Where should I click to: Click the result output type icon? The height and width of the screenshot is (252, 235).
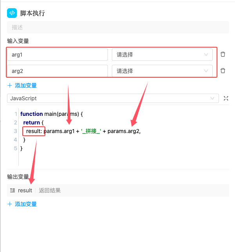point(13,190)
